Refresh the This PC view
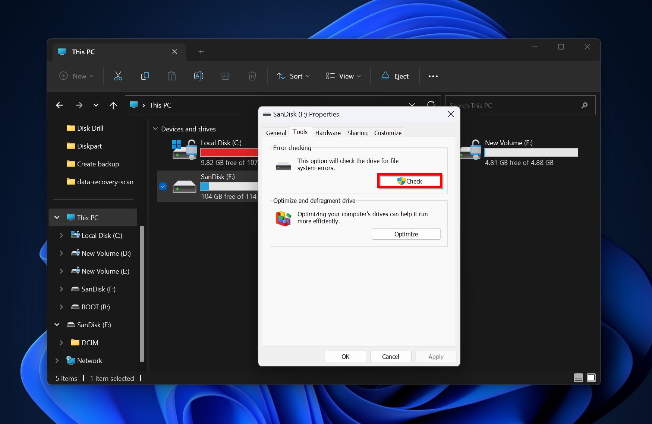 (431, 104)
